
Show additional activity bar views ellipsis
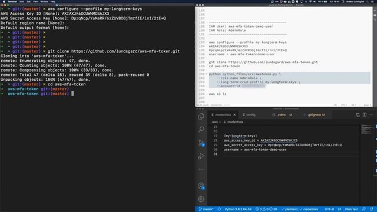click(201, 169)
